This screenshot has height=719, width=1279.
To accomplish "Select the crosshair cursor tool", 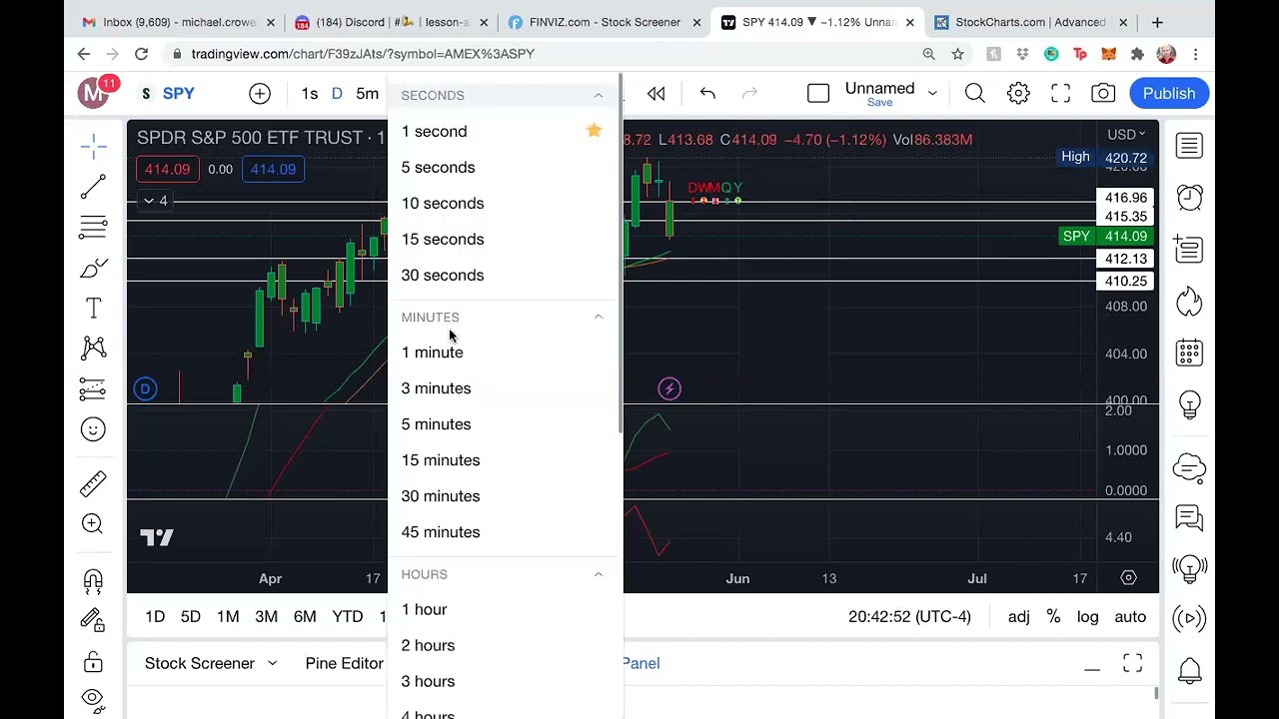I will pyautogui.click(x=93, y=147).
